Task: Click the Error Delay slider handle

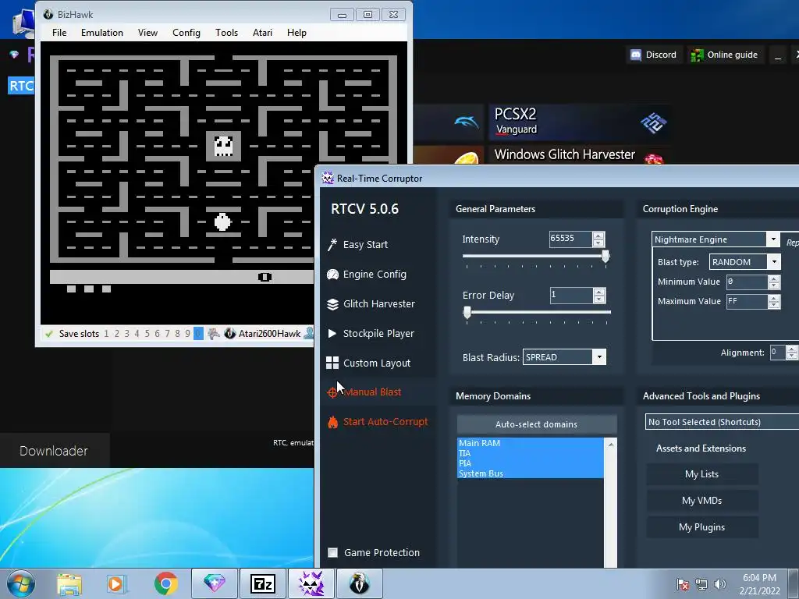Action: point(467,312)
